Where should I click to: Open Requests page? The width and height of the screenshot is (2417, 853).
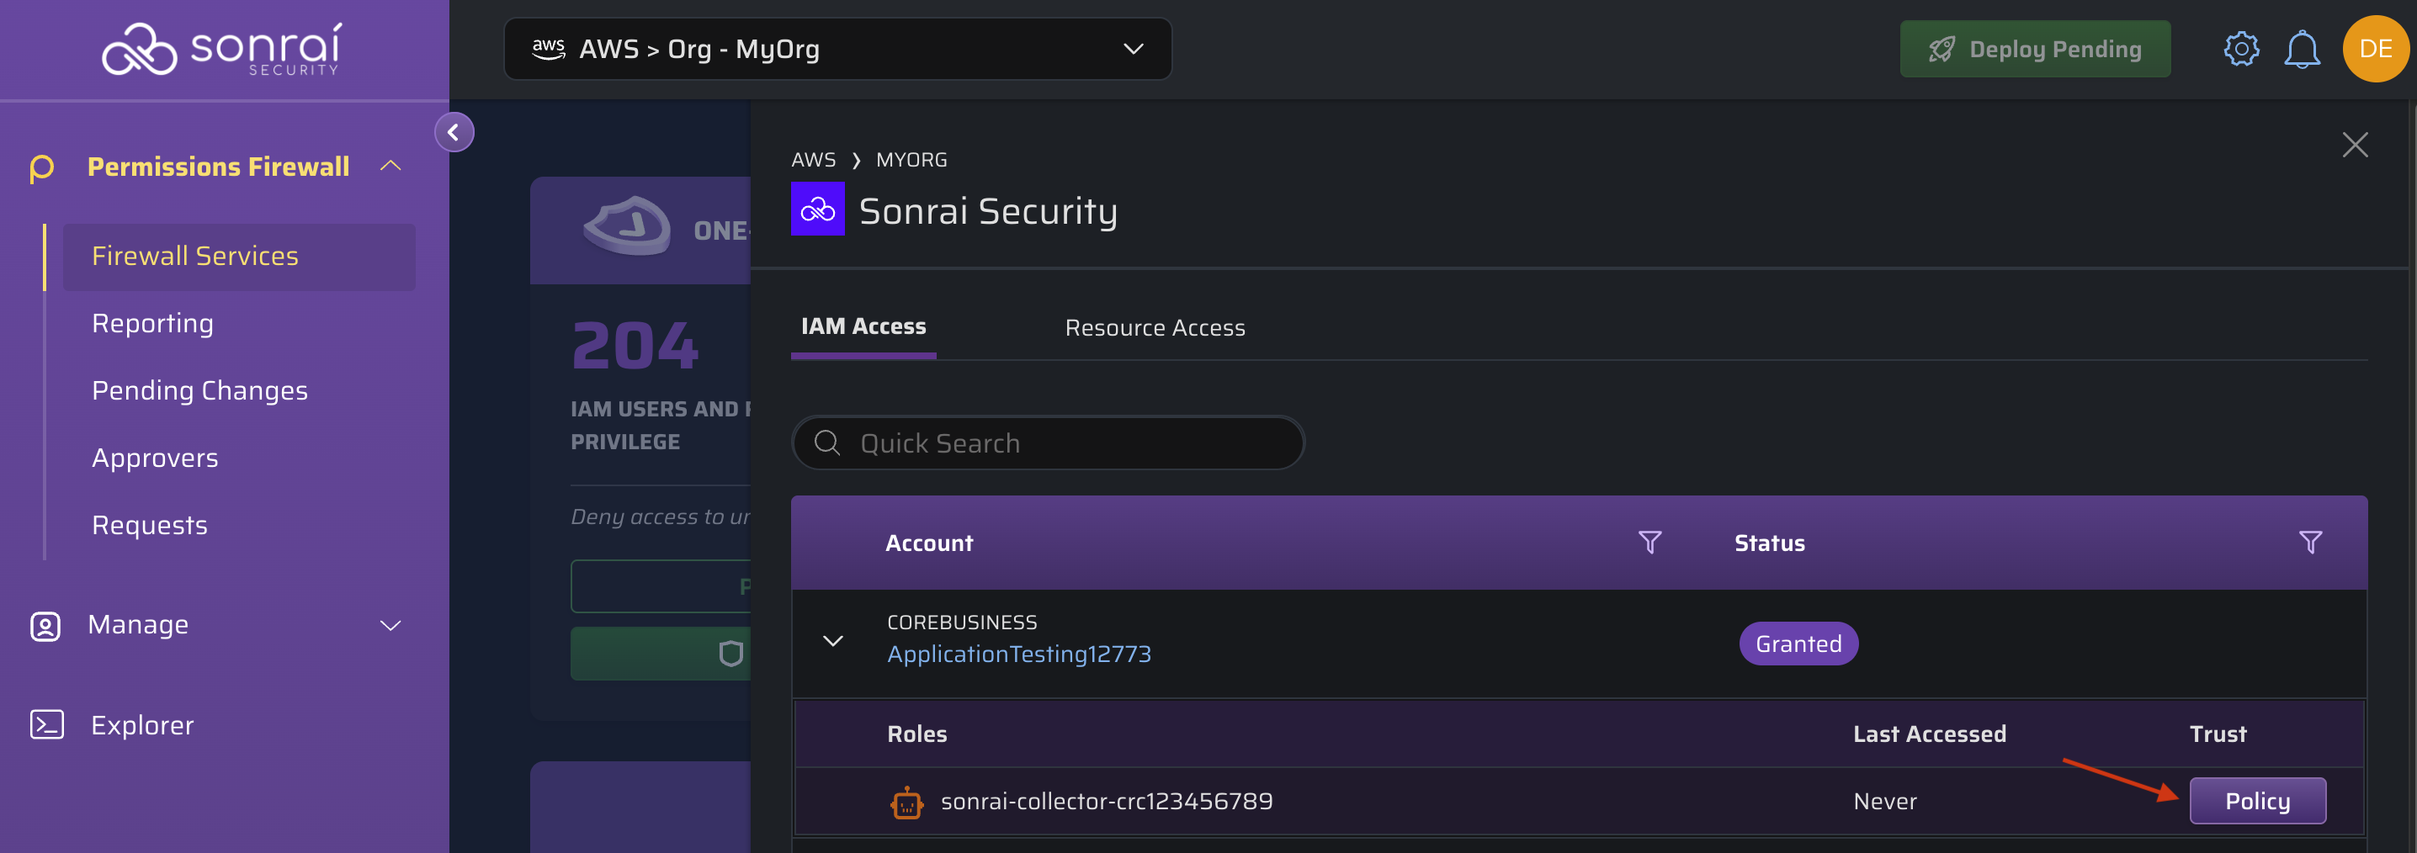149,526
